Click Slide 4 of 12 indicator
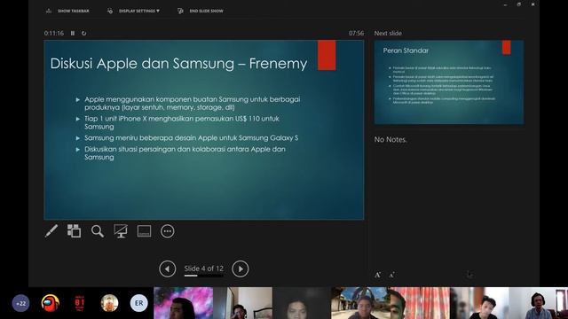 click(203, 268)
